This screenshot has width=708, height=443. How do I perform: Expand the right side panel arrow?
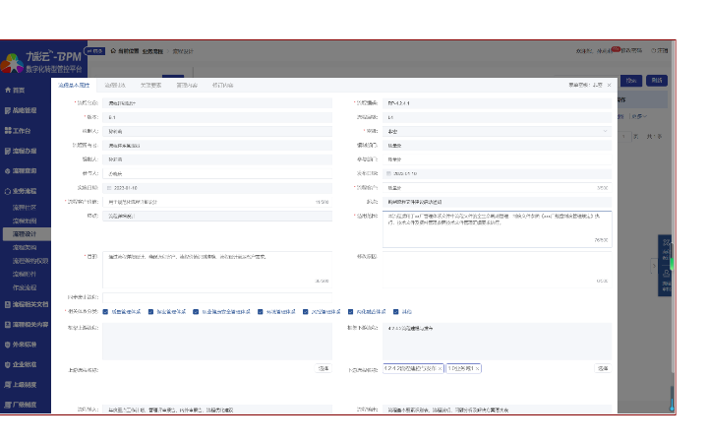[x=653, y=266]
